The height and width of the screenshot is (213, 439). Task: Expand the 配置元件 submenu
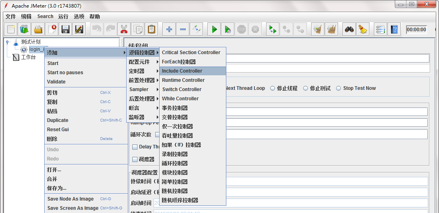click(143, 62)
